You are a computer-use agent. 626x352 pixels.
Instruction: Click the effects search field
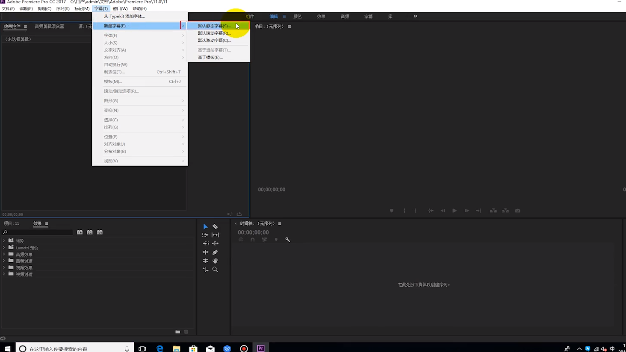[38, 232]
